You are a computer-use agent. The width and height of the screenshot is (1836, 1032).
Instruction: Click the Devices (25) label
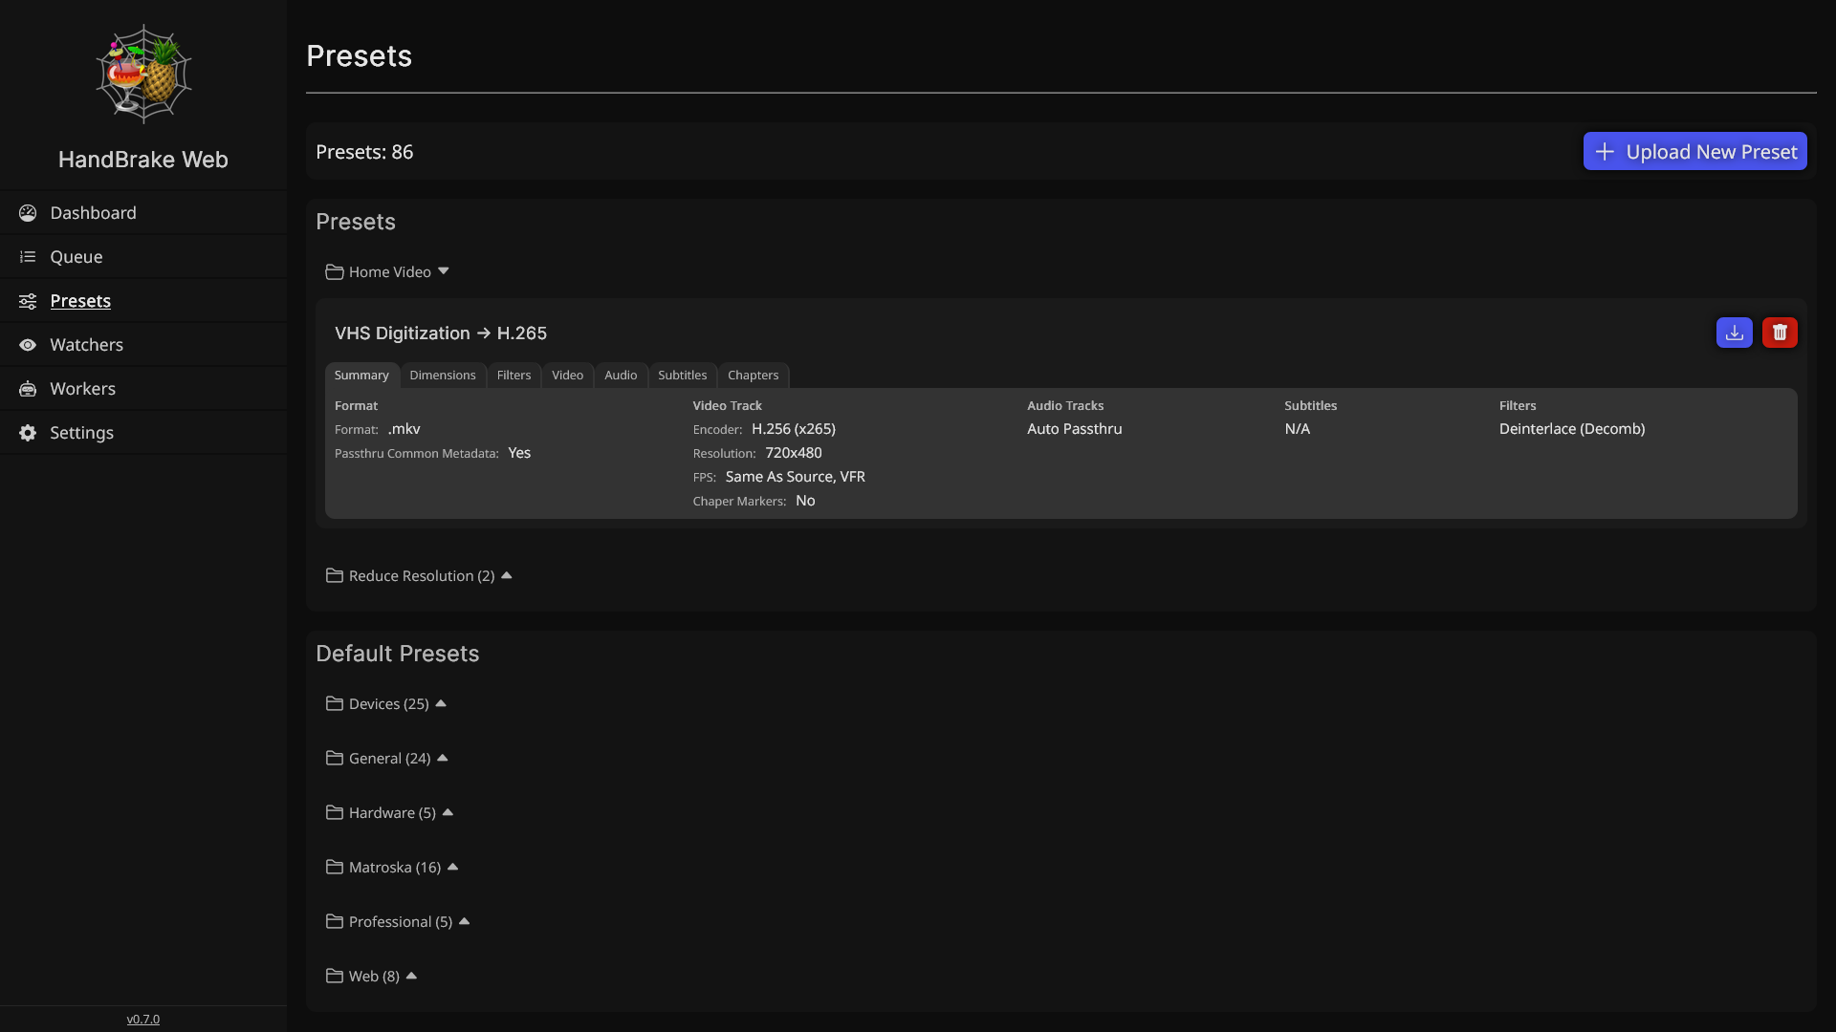tap(389, 704)
